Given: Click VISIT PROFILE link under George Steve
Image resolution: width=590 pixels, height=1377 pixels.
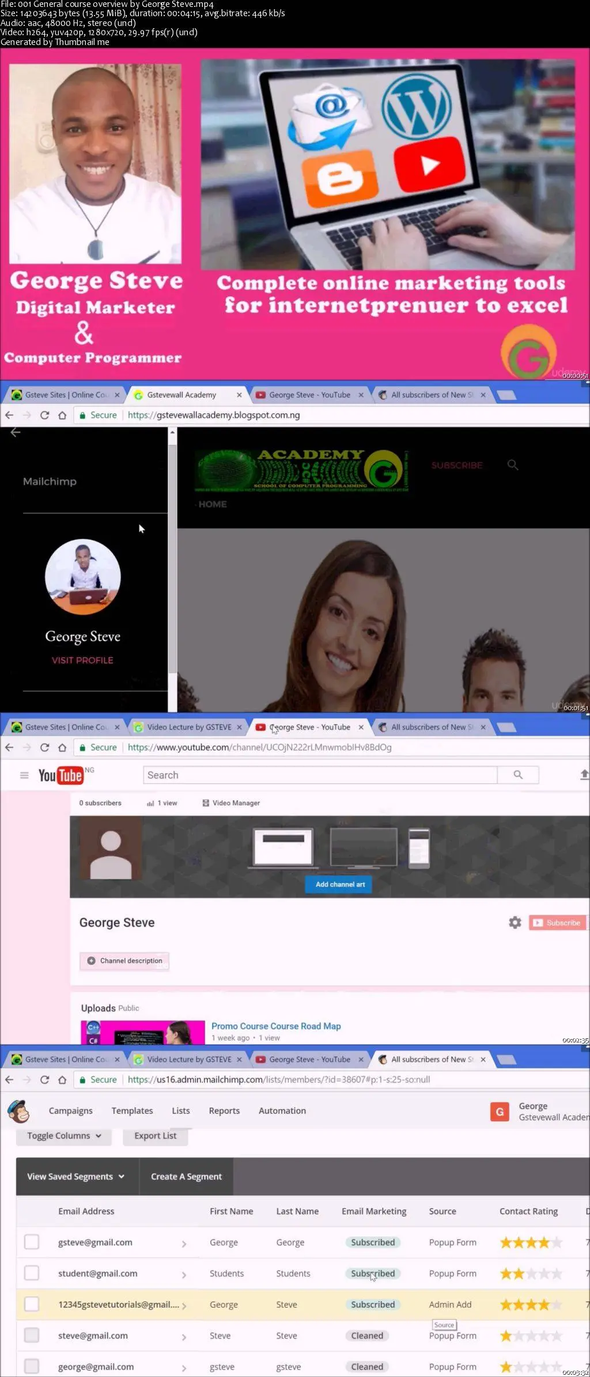Looking at the screenshot, I should 82,660.
